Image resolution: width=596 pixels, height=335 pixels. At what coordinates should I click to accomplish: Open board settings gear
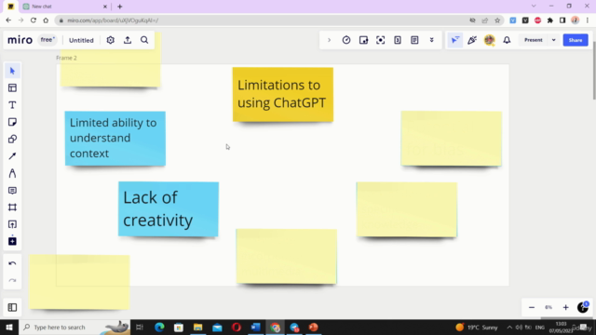coord(110,40)
